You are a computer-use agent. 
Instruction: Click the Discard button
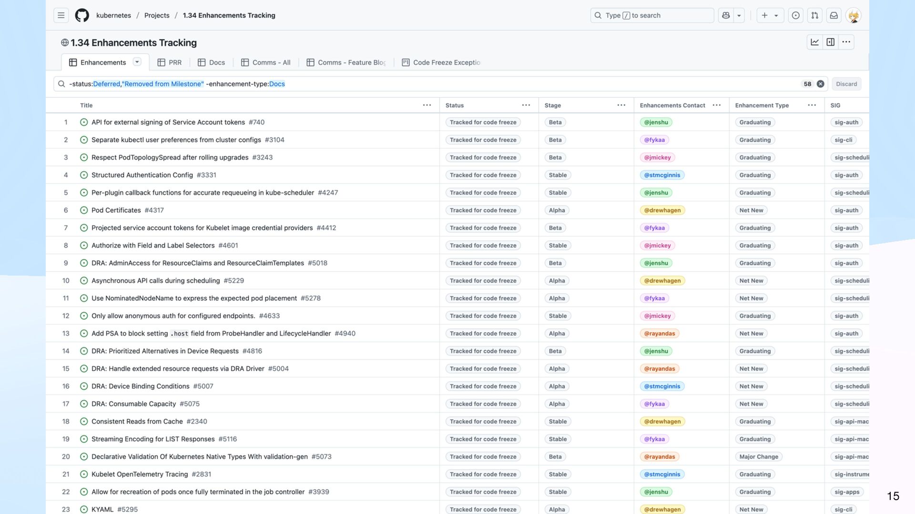point(846,84)
